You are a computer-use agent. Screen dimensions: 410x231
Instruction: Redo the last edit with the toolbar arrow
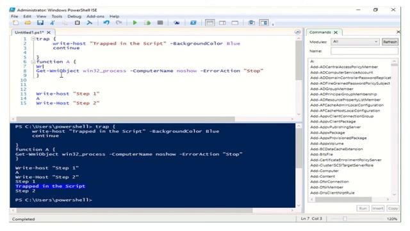[119, 23]
